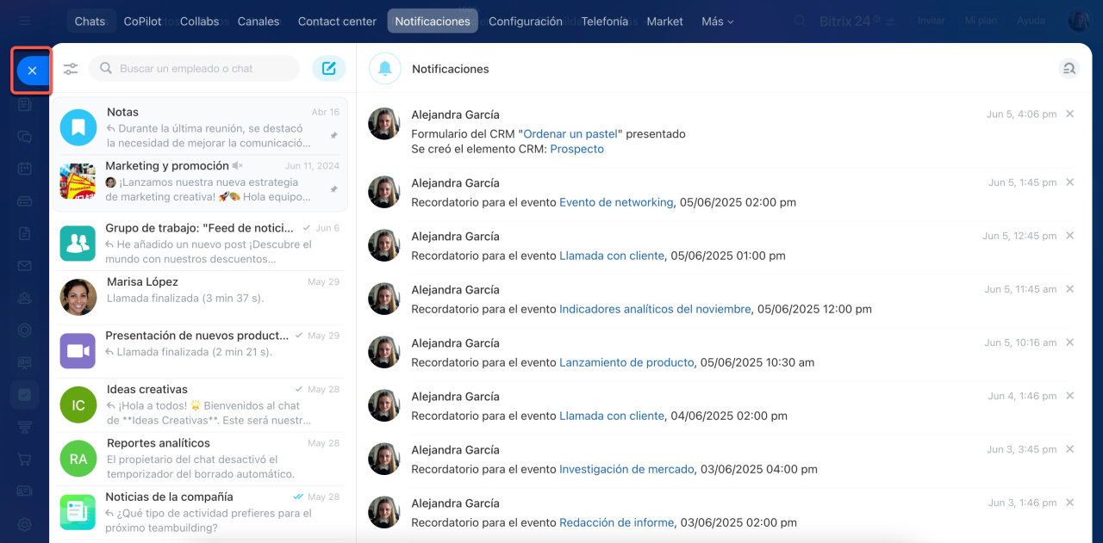Open the Investigación de mercado link
The image size is (1103, 543).
626,469
